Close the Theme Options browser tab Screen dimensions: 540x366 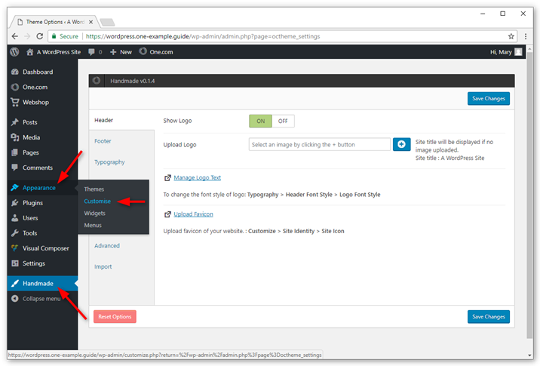(91, 22)
